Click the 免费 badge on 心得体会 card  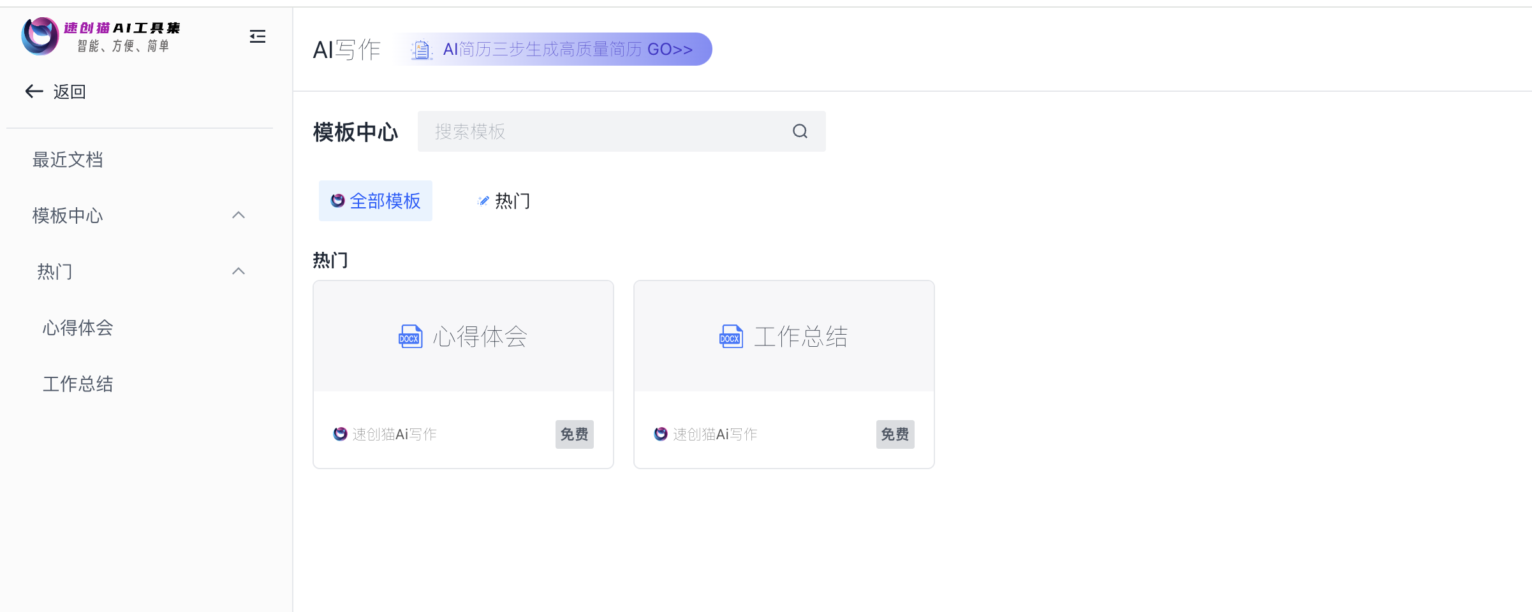coord(573,434)
